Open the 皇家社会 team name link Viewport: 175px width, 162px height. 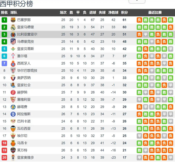pos(24,85)
